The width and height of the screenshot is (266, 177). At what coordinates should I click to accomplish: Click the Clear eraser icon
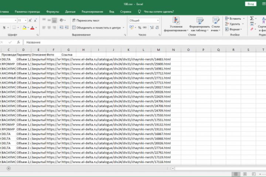click(252, 29)
